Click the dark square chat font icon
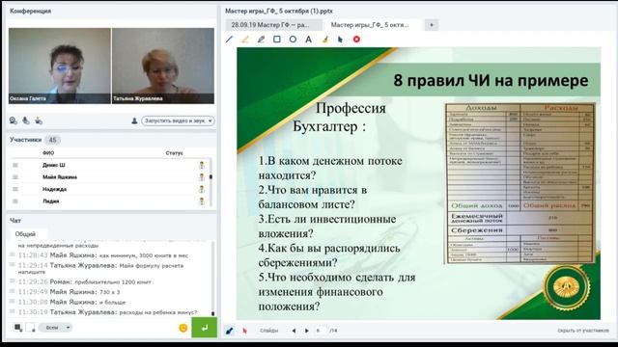 (17, 328)
